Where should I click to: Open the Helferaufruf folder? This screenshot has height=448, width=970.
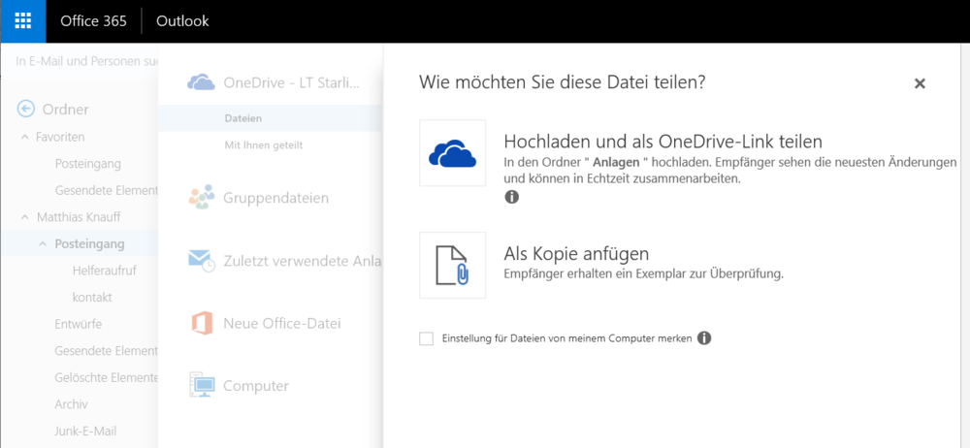[x=104, y=271]
